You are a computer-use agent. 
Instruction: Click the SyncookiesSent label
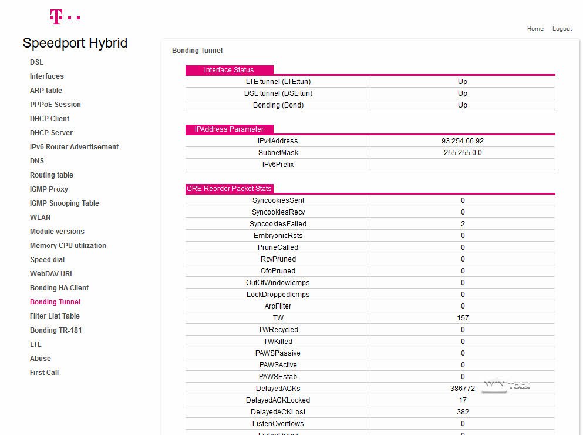[278, 200]
